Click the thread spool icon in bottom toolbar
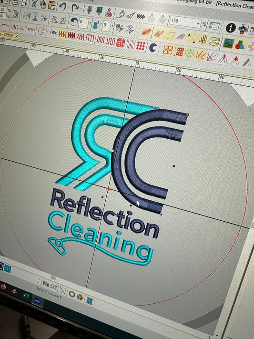The width and height of the screenshot is (254, 339). [x=90, y=301]
